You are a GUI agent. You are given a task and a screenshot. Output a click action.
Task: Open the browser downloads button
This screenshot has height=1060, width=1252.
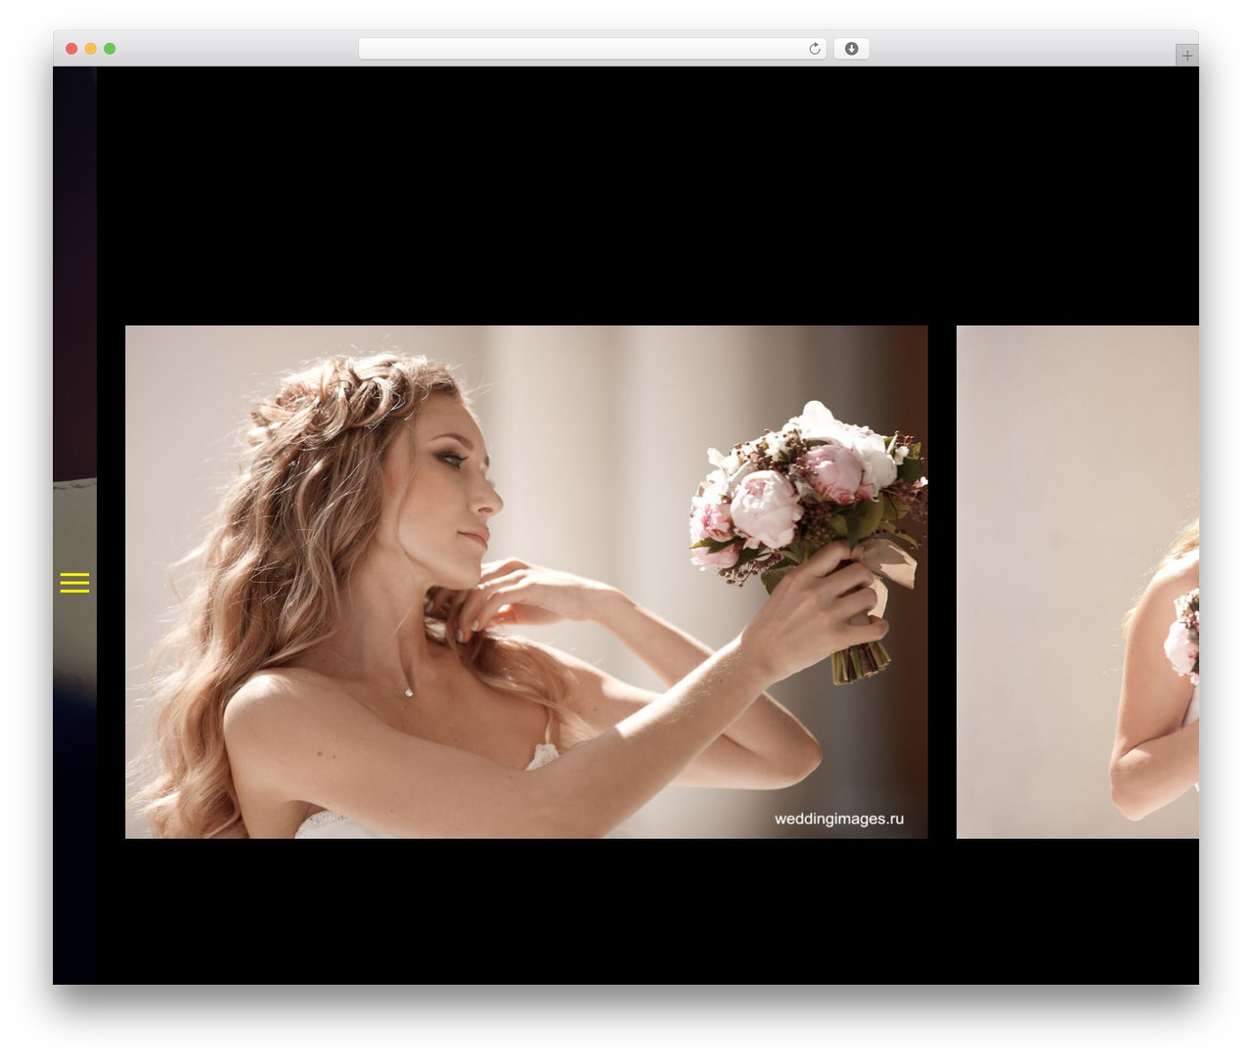click(851, 49)
